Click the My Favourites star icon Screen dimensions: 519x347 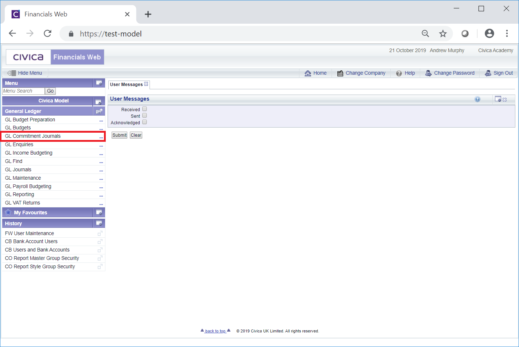[x=8, y=212]
